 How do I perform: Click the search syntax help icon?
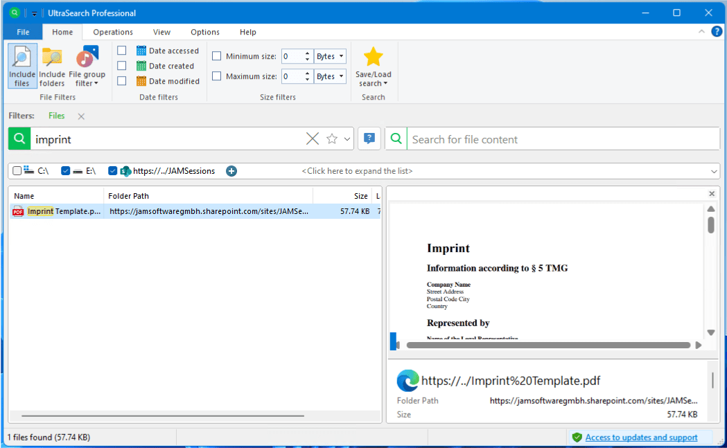tap(369, 139)
